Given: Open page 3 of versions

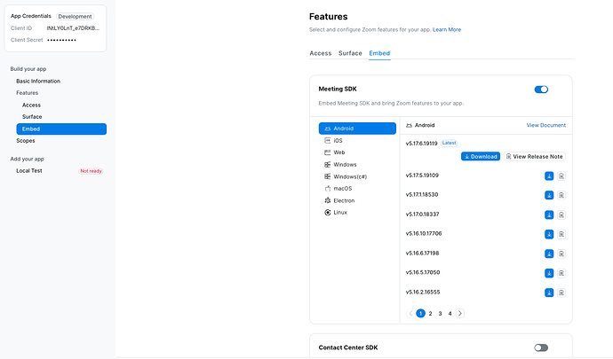Looking at the screenshot, I should pos(440,313).
